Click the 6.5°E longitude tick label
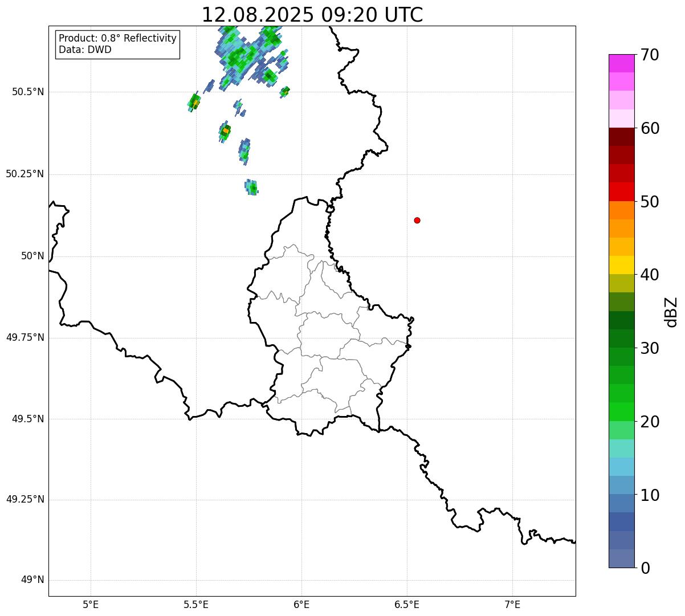Screen dimensions: 685x616 tap(407, 604)
